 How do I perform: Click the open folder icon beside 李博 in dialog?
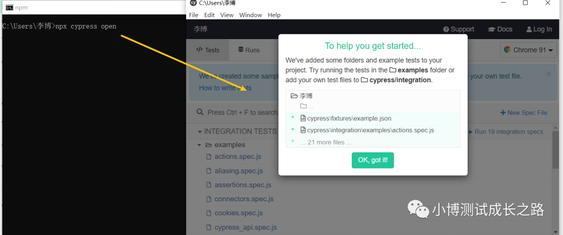coord(294,96)
